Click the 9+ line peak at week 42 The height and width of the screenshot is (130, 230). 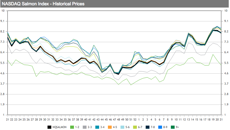[94, 45]
